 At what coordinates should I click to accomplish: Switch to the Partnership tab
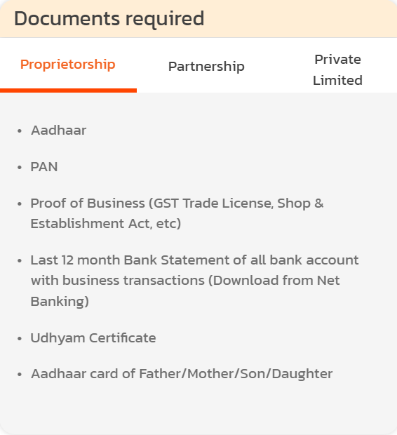pyautogui.click(x=206, y=67)
